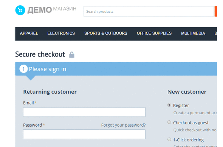
Task: Click into the Password input field
Action: (84, 134)
